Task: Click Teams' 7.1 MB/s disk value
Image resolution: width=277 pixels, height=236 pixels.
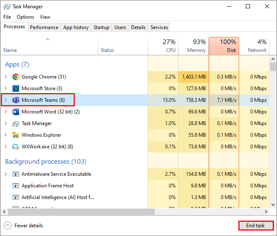Action: click(227, 100)
